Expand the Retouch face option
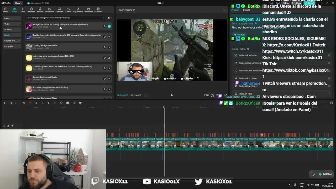Viewport: 336px width, 189px height. (x=329, y=94)
